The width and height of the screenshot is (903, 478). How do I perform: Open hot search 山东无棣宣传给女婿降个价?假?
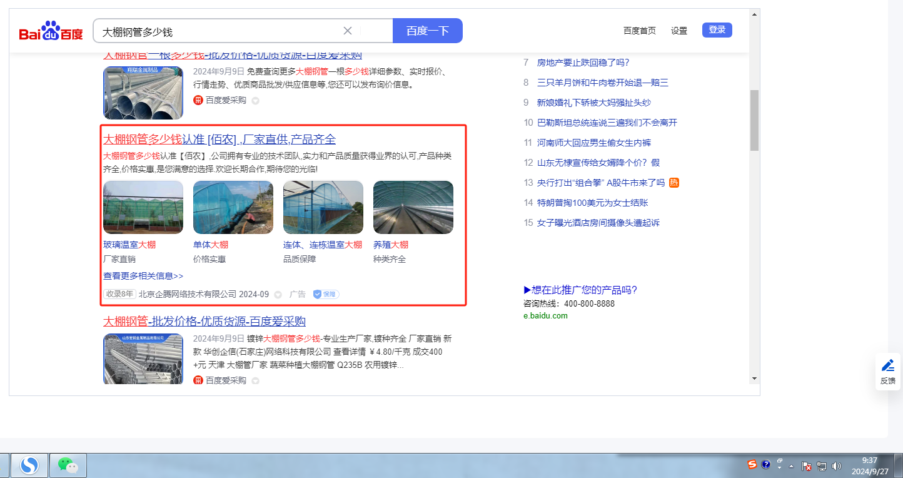point(598,163)
